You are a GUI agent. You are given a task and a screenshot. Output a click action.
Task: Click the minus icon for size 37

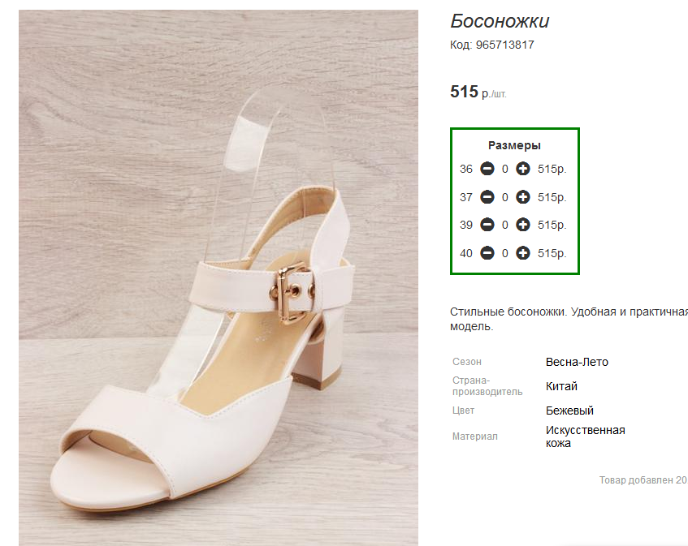pyautogui.click(x=487, y=197)
